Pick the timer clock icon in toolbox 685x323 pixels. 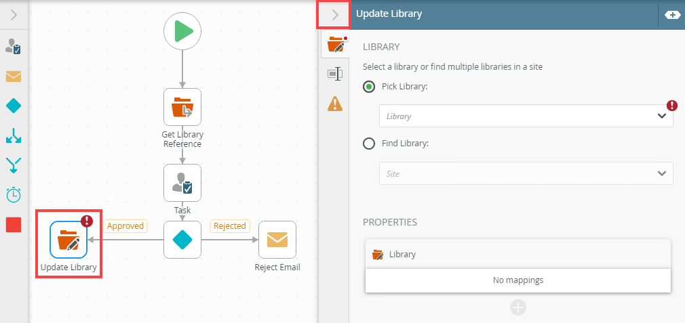pyautogui.click(x=14, y=195)
